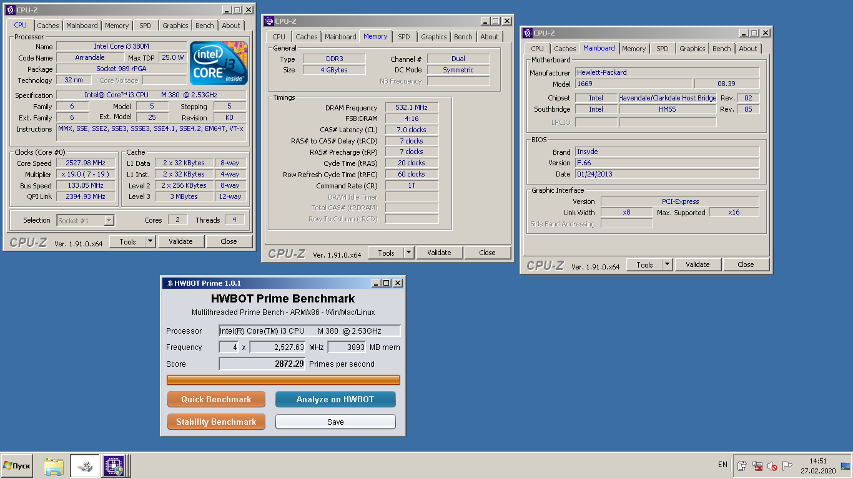Open Mainboard tab in CPU window
853x479 pixels.
pyautogui.click(x=82, y=26)
